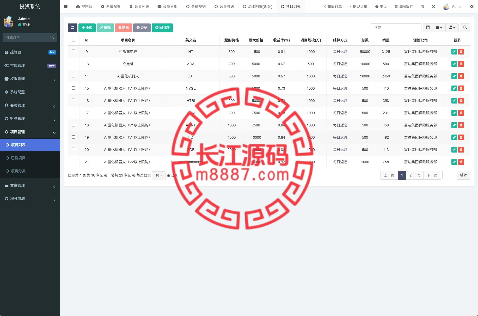
Task: Click the table 搜索 input field
Action: pyautogui.click(x=396, y=28)
